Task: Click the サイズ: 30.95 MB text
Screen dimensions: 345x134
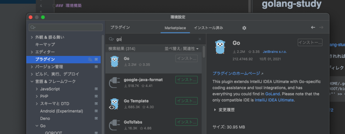Action: pos(229,127)
